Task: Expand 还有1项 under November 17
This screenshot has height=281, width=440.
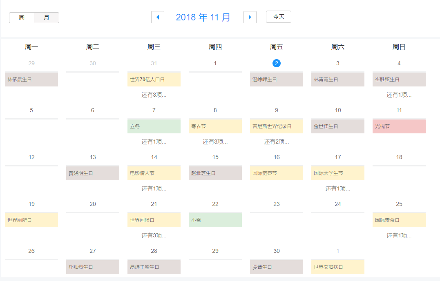Action: [337, 189]
